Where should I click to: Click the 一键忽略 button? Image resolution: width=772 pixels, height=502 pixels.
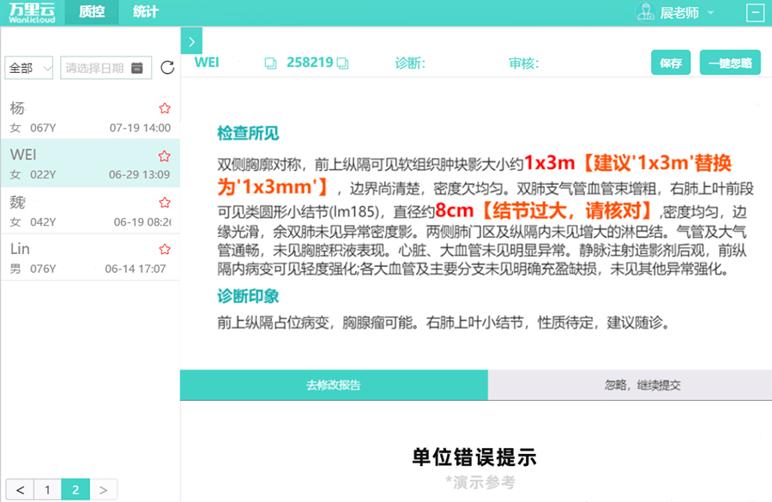(x=730, y=63)
